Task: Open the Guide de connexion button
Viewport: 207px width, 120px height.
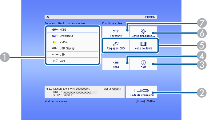Action: pyautogui.click(x=141, y=92)
